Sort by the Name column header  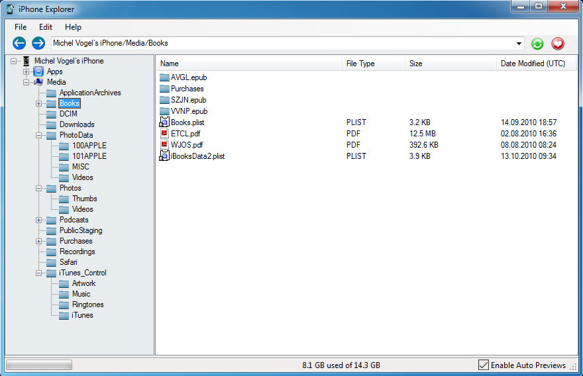pyautogui.click(x=248, y=64)
